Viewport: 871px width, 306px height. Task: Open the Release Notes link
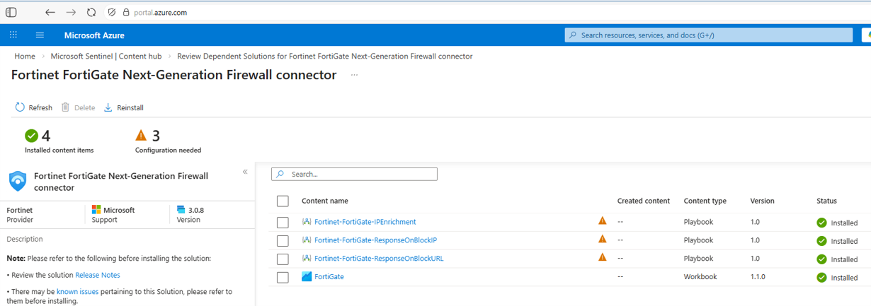98,275
